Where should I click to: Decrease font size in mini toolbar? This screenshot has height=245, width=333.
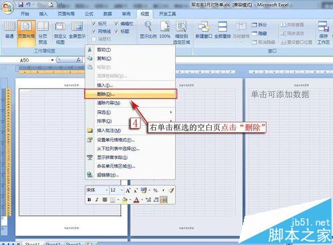(x=136, y=190)
